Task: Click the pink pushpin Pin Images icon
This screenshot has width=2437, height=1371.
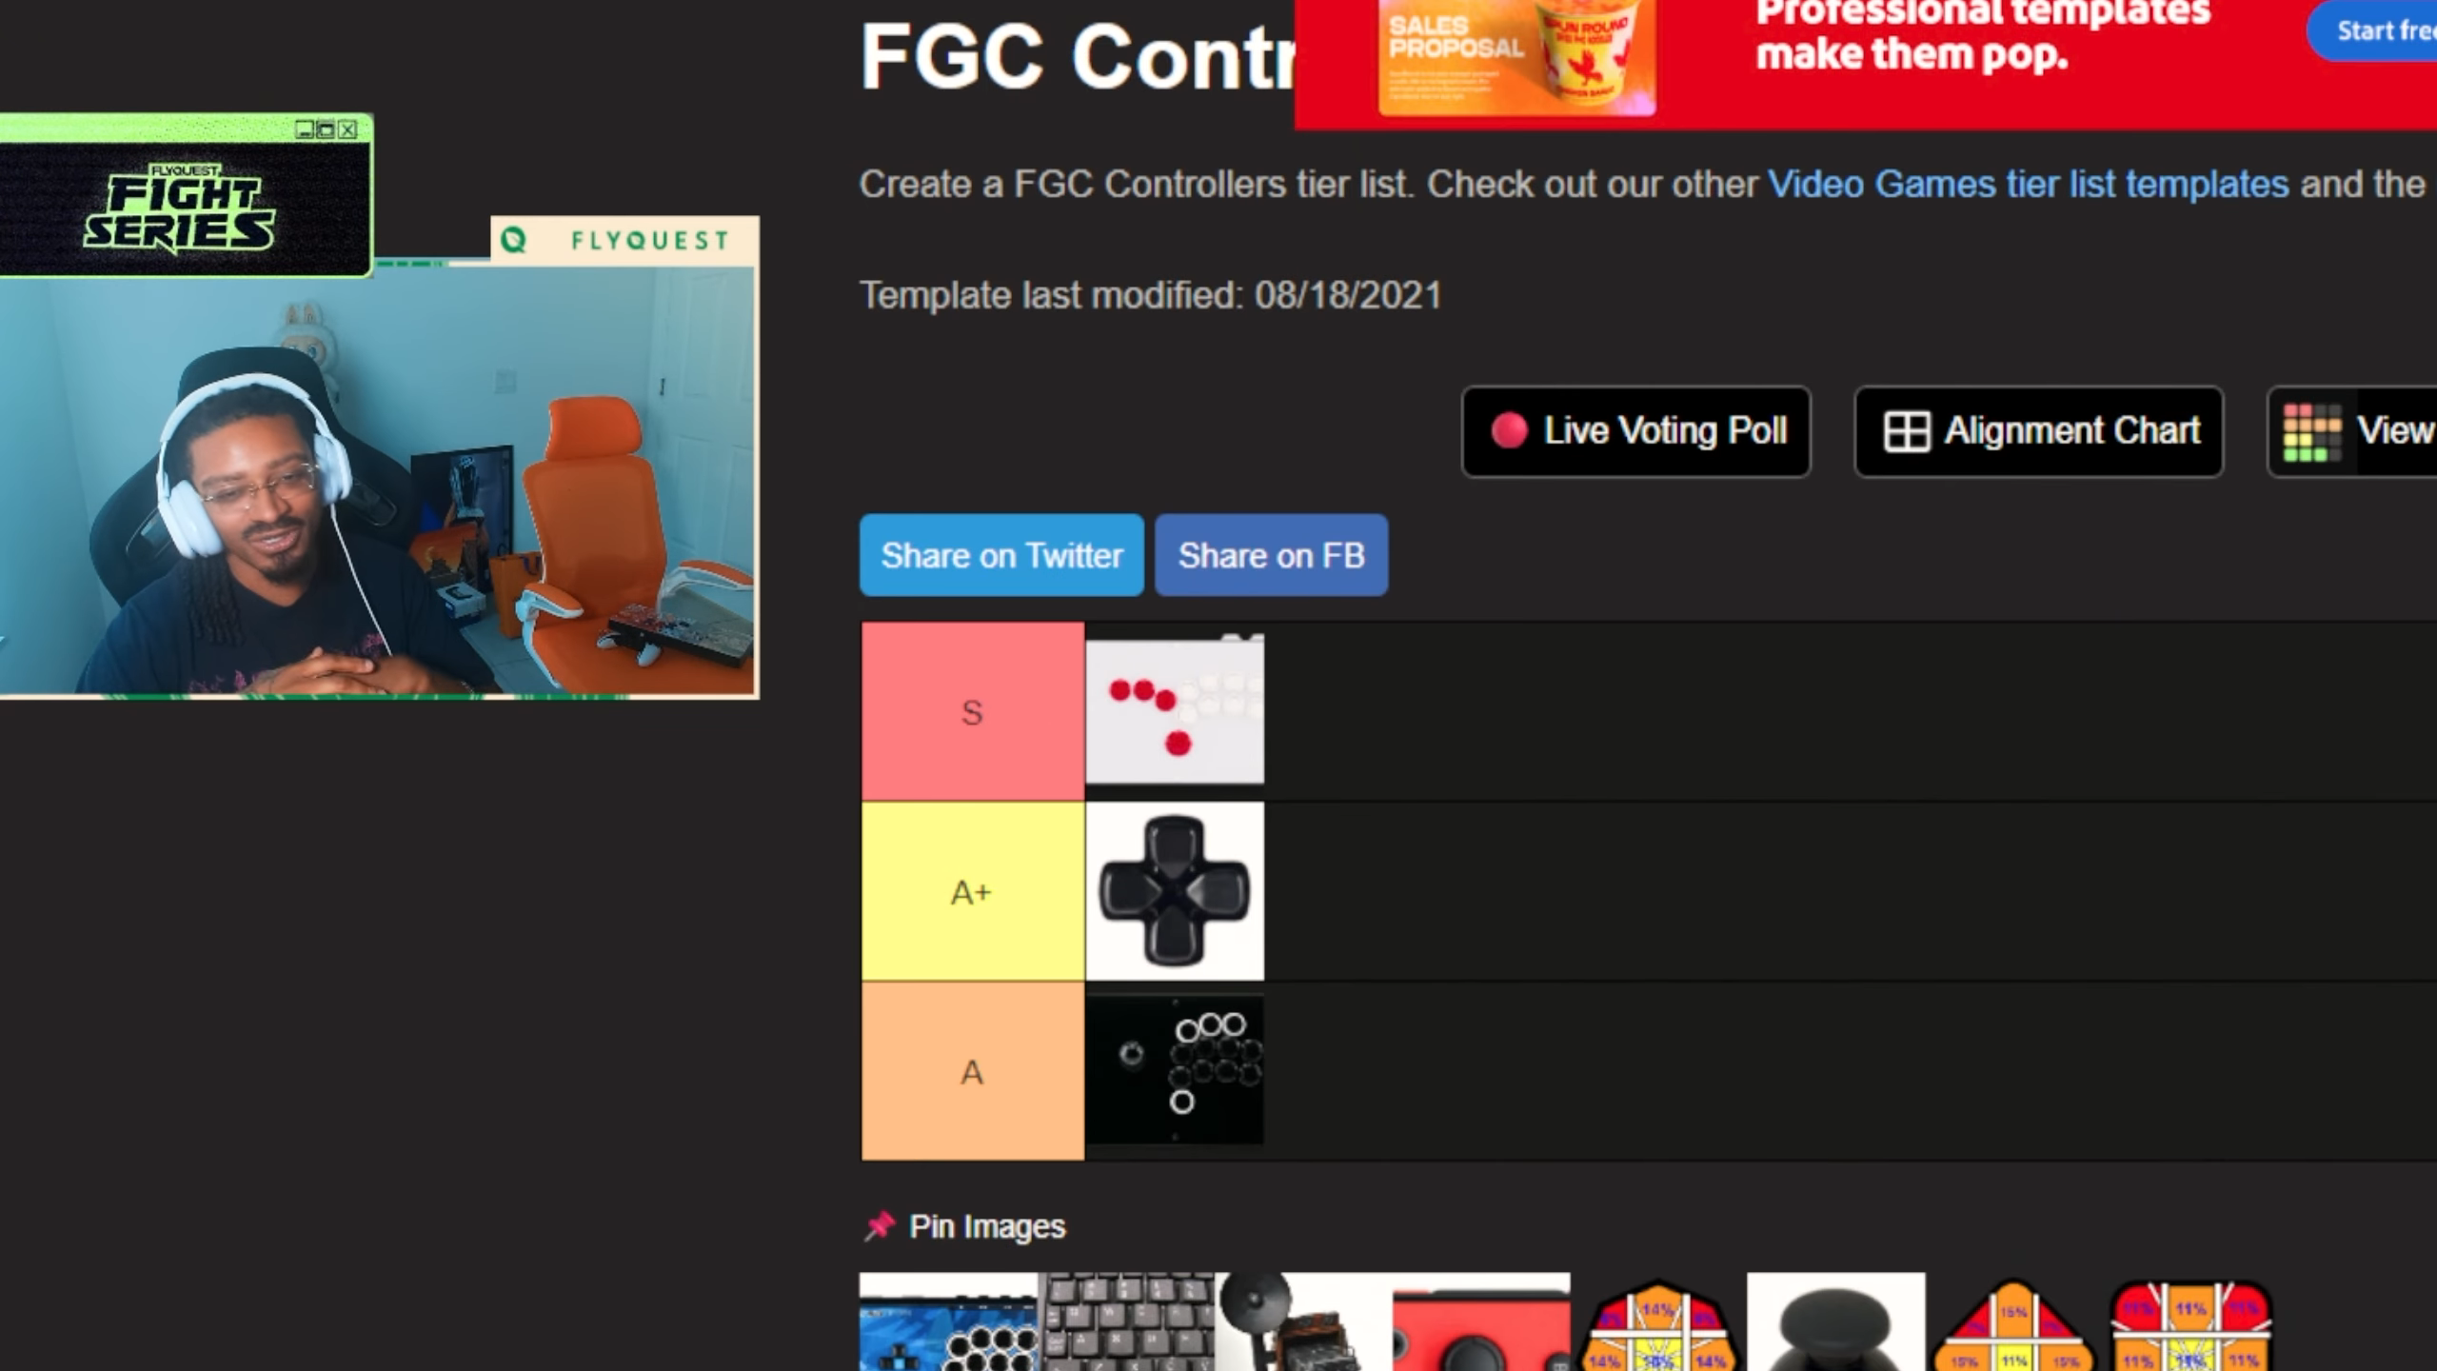Action: (x=880, y=1226)
